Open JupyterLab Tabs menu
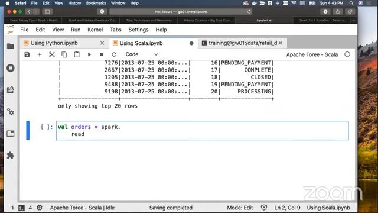378x213 pixels. pos(116,30)
